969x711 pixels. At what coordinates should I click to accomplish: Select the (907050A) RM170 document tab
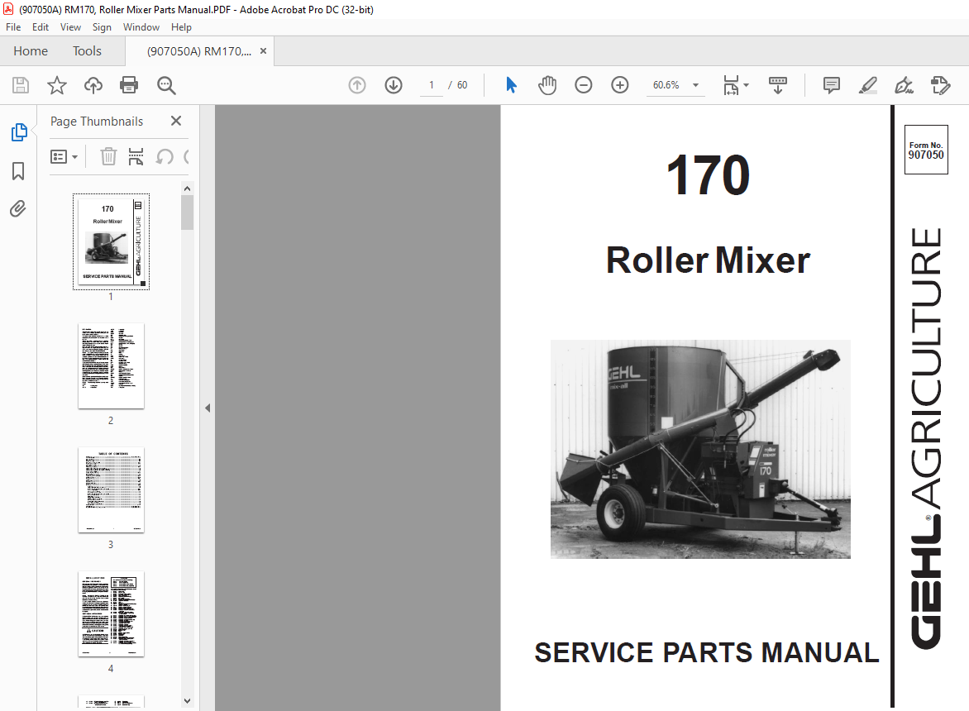[x=199, y=51]
